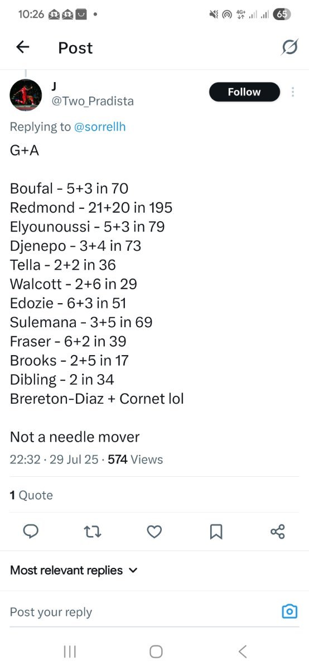
Task: Open the Grok icon in the header
Action: click(x=289, y=47)
